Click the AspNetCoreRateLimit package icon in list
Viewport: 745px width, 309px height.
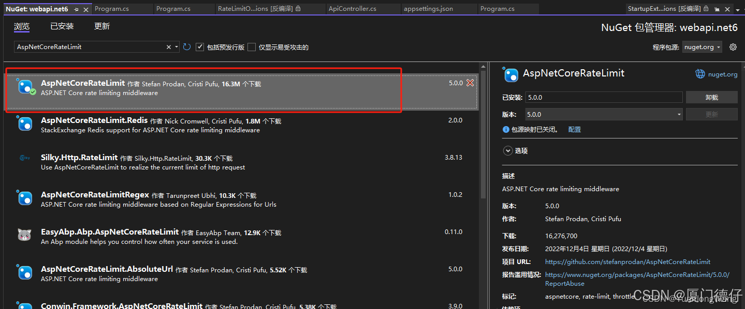25,87
